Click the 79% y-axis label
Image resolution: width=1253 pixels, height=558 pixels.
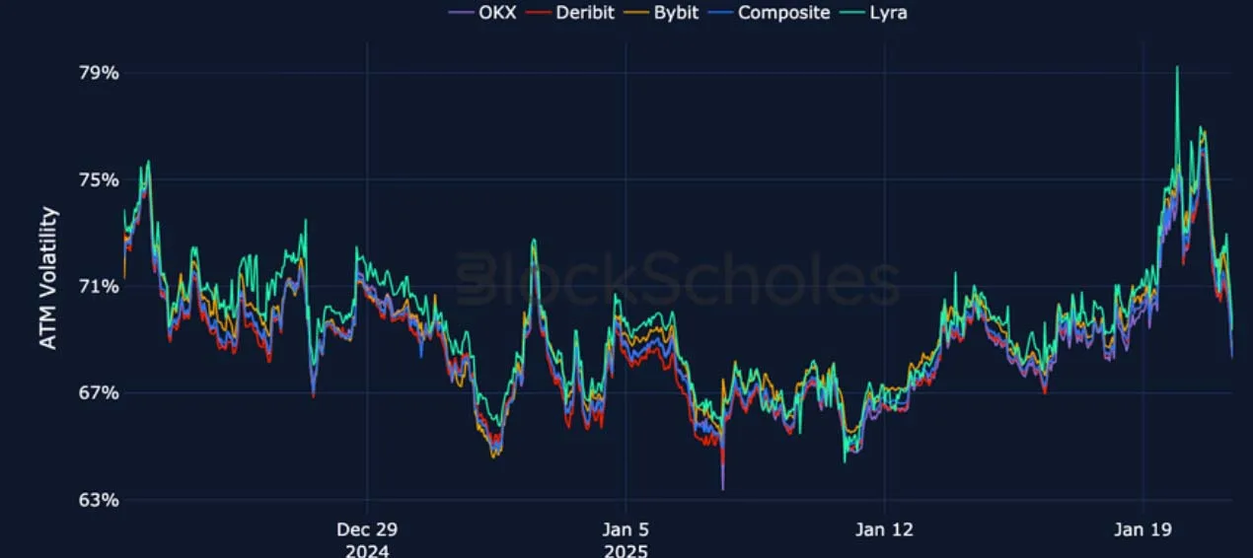click(99, 73)
